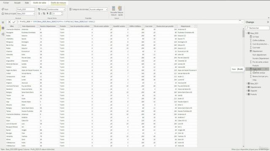Select Cout de production field in Champs
Image resolution: width=270 pixels, height=151 pixels.
(260, 44)
